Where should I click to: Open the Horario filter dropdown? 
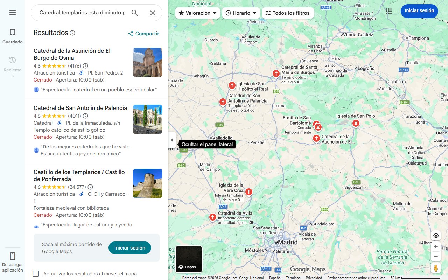click(241, 13)
